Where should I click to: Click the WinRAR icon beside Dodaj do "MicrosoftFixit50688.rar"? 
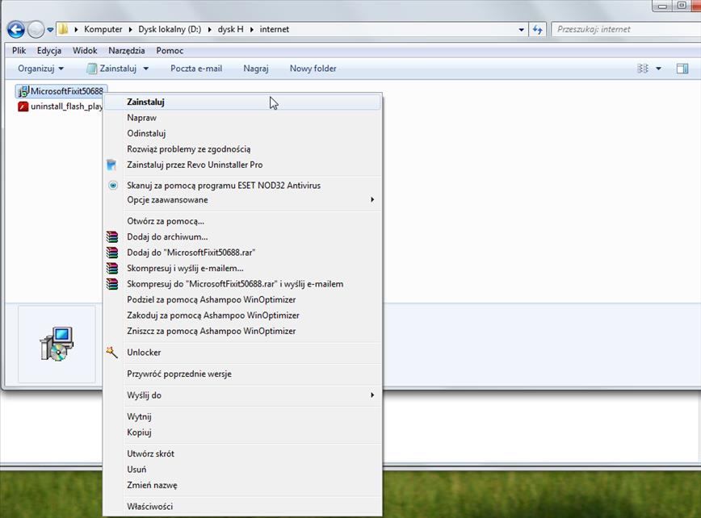[112, 253]
